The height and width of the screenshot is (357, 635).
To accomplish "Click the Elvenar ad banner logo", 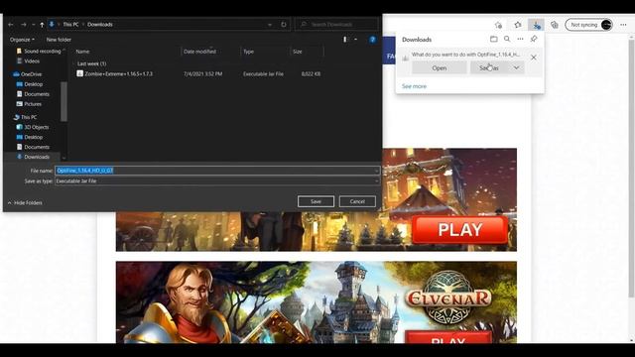I will click(x=448, y=298).
